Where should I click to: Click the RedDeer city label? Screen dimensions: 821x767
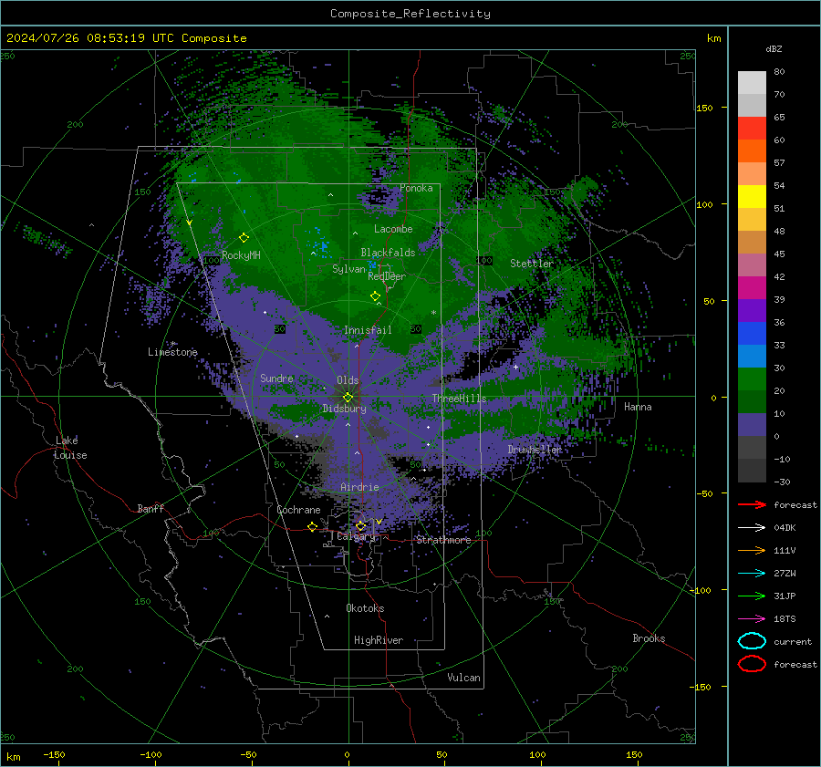click(x=387, y=276)
